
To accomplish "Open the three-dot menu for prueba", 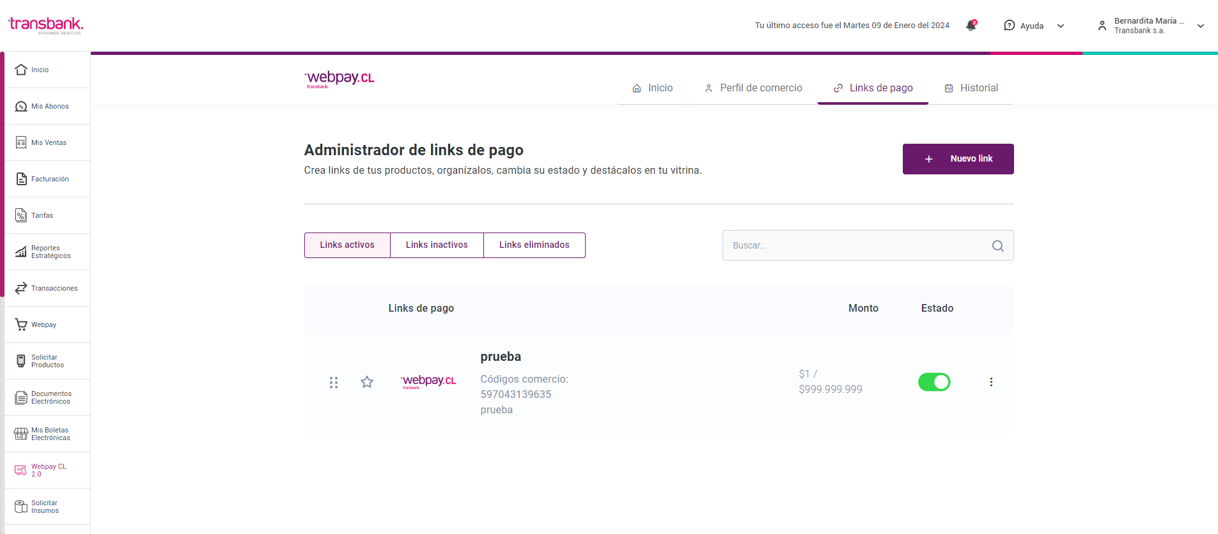I will click(x=992, y=382).
